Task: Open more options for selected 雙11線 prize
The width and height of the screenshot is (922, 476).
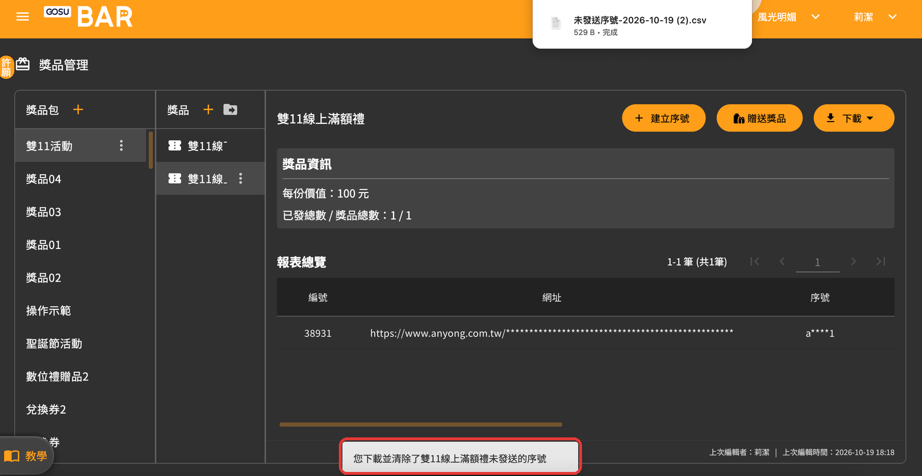Action: [x=241, y=179]
